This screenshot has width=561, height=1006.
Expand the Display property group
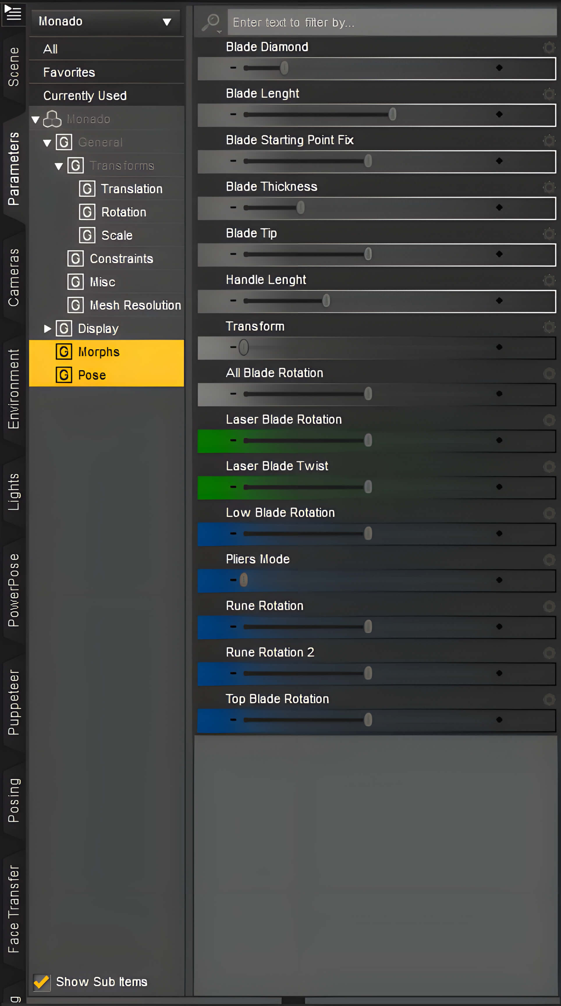click(47, 329)
